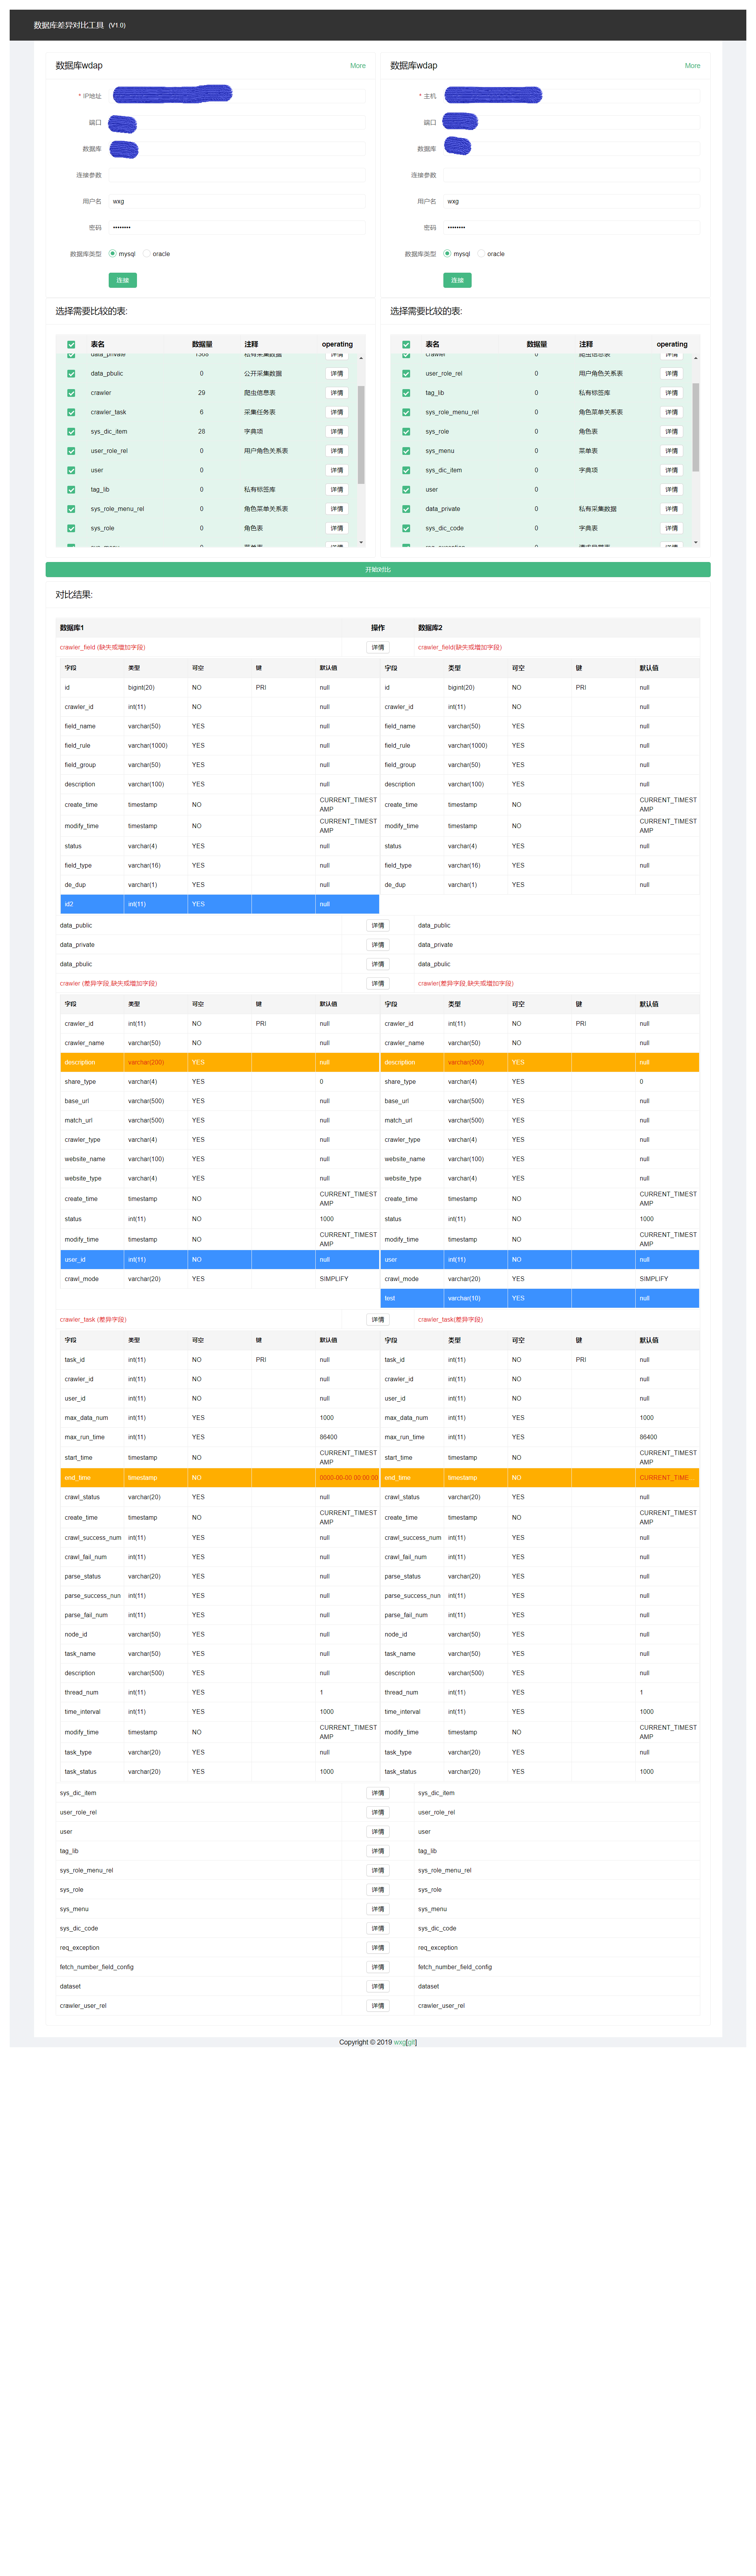Uncheck sys_dic_code row in right table list
Screen dimensions: 756x2576
click(406, 528)
